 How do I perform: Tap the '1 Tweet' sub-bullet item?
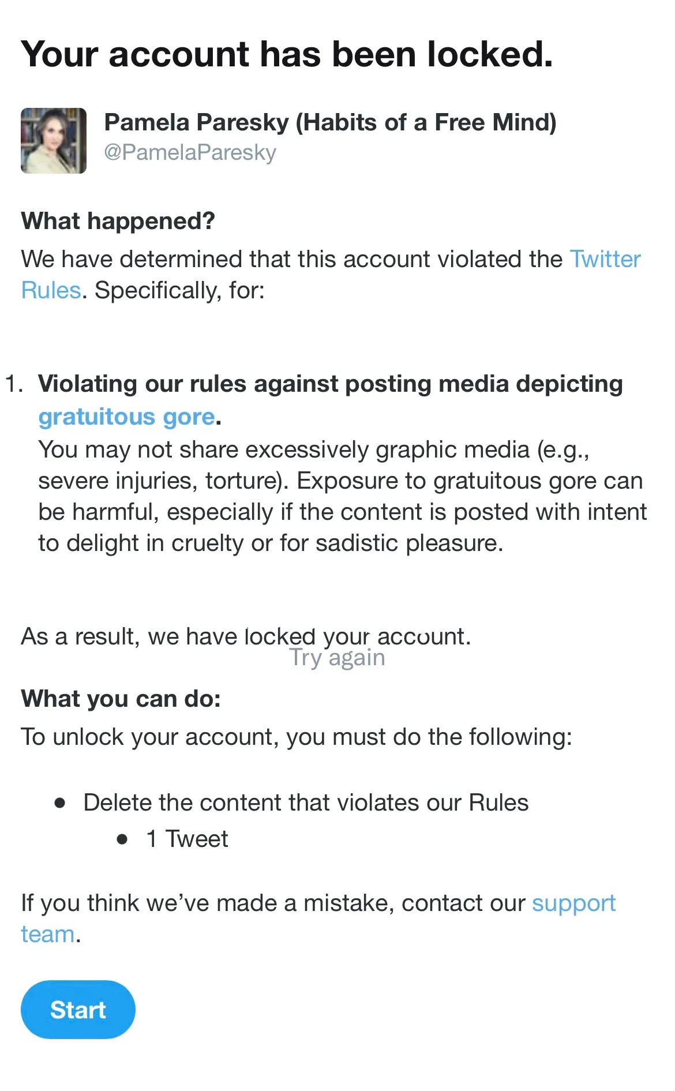pyautogui.click(x=187, y=839)
